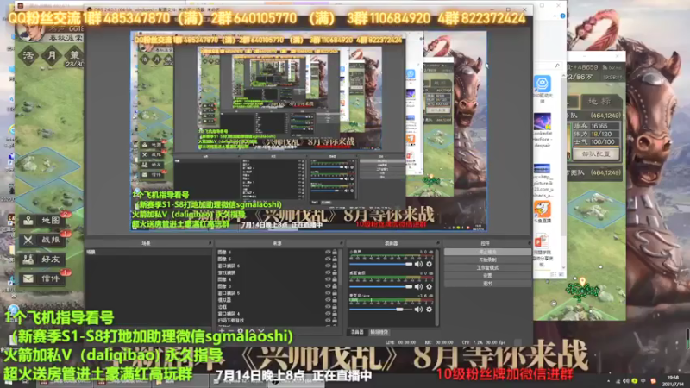Open the PowerPoint file in file window
The height and width of the screenshot is (388, 690).
542,241
